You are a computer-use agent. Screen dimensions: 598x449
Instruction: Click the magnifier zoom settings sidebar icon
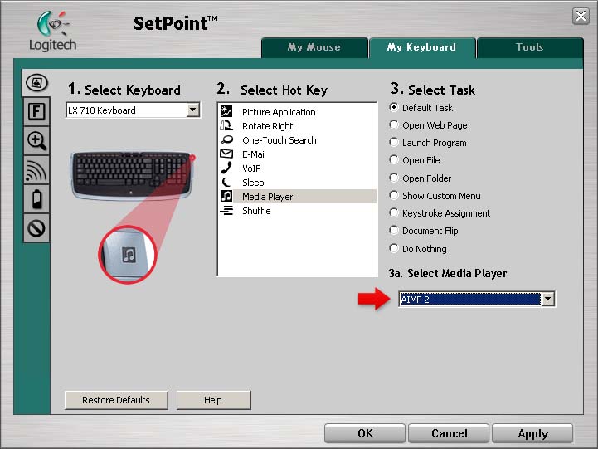pos(37,139)
